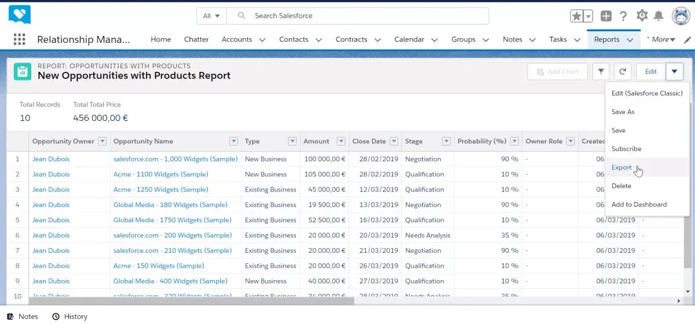
Task: Open History in the utility bar
Action: coord(70,316)
